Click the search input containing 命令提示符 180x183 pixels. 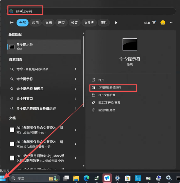click(91, 11)
